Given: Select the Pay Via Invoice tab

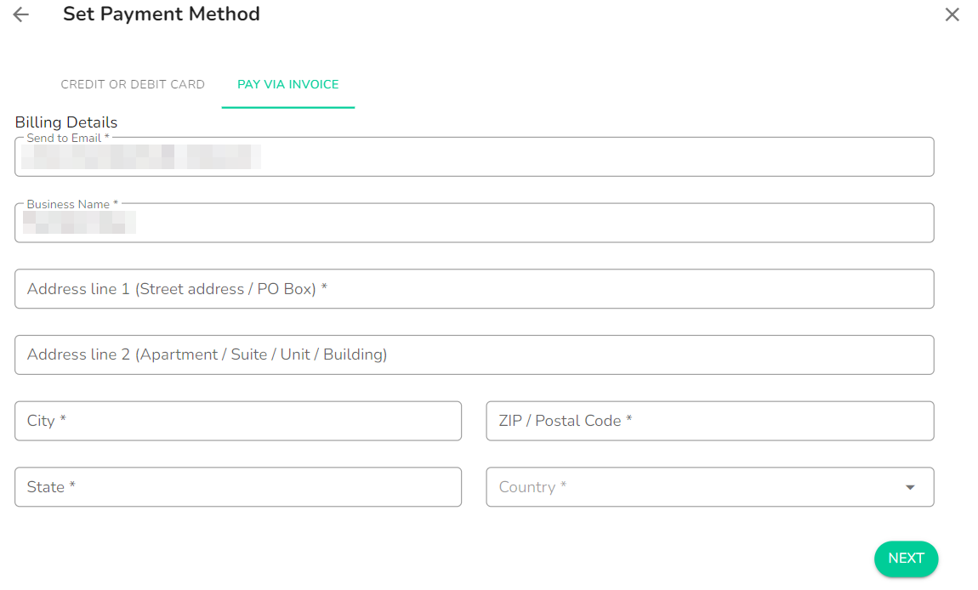Looking at the screenshot, I should point(287,84).
